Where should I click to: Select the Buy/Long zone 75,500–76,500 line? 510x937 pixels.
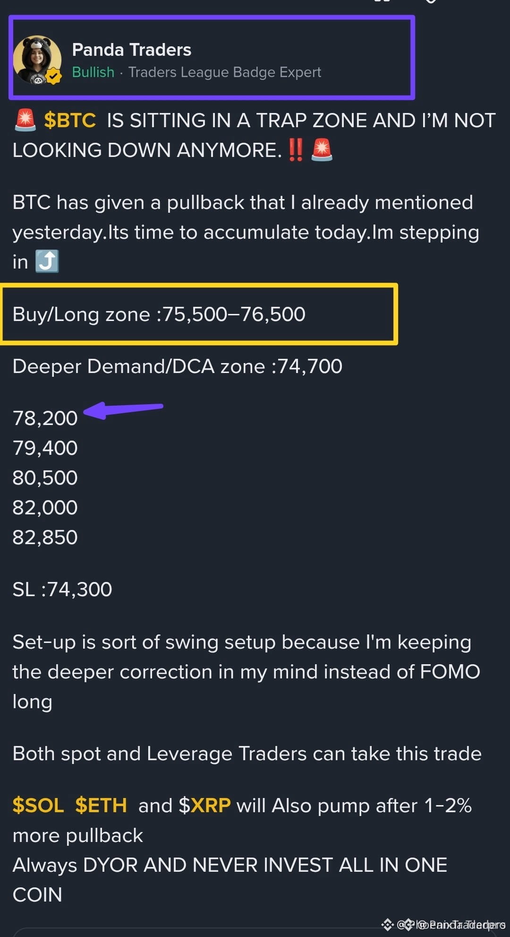point(159,314)
